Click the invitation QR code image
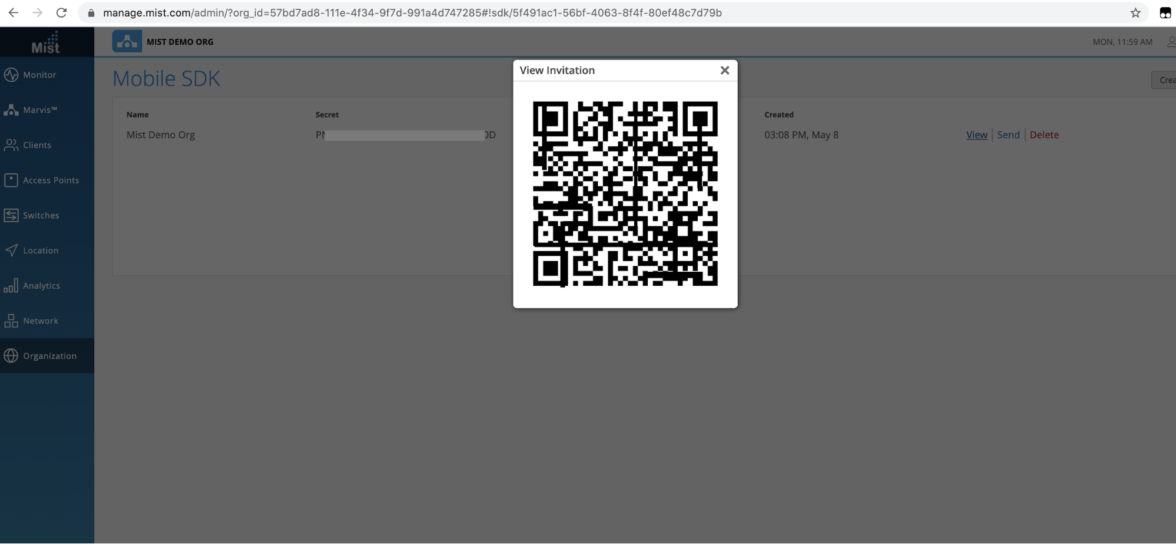This screenshot has width=1176, height=544. (x=625, y=193)
